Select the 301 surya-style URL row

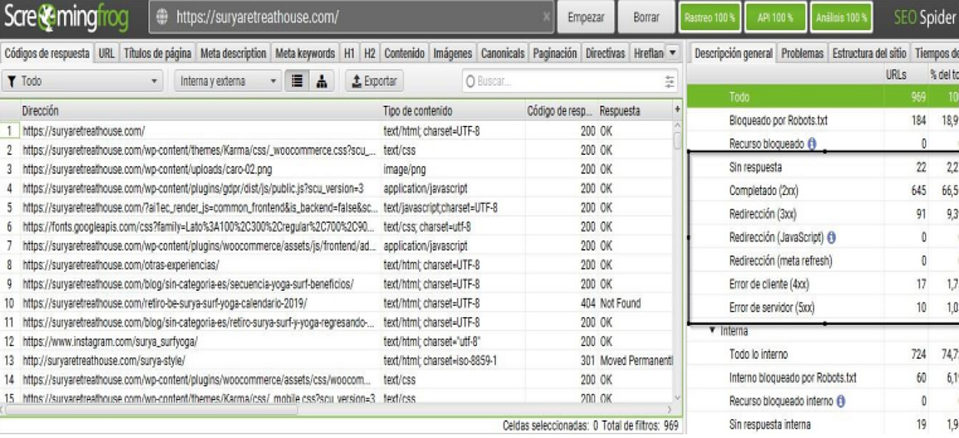[337, 361]
